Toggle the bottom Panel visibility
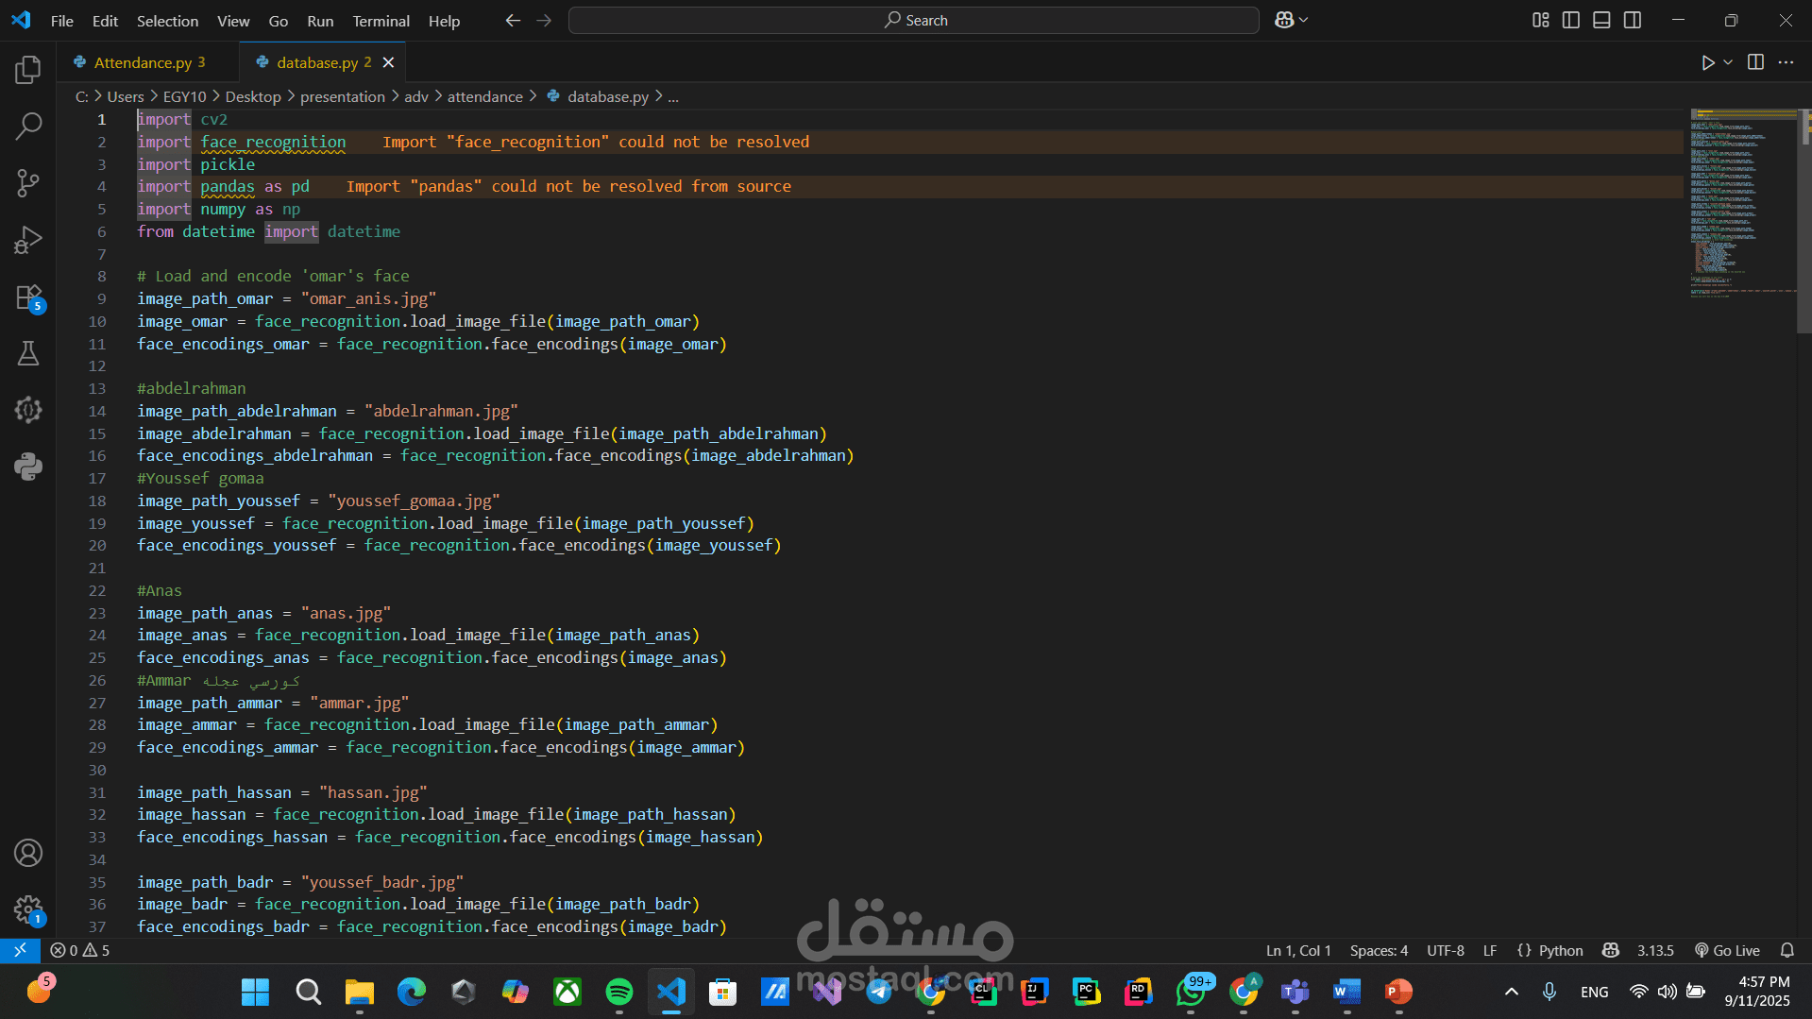This screenshot has height=1019, width=1812. (1601, 20)
